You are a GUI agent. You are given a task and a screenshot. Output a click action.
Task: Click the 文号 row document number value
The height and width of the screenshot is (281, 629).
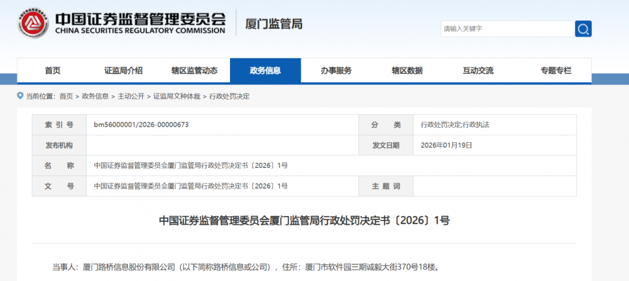point(191,186)
